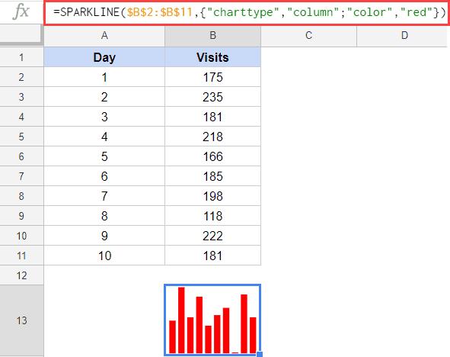Select row 4 header
The height and width of the screenshot is (357, 450).
coord(21,117)
